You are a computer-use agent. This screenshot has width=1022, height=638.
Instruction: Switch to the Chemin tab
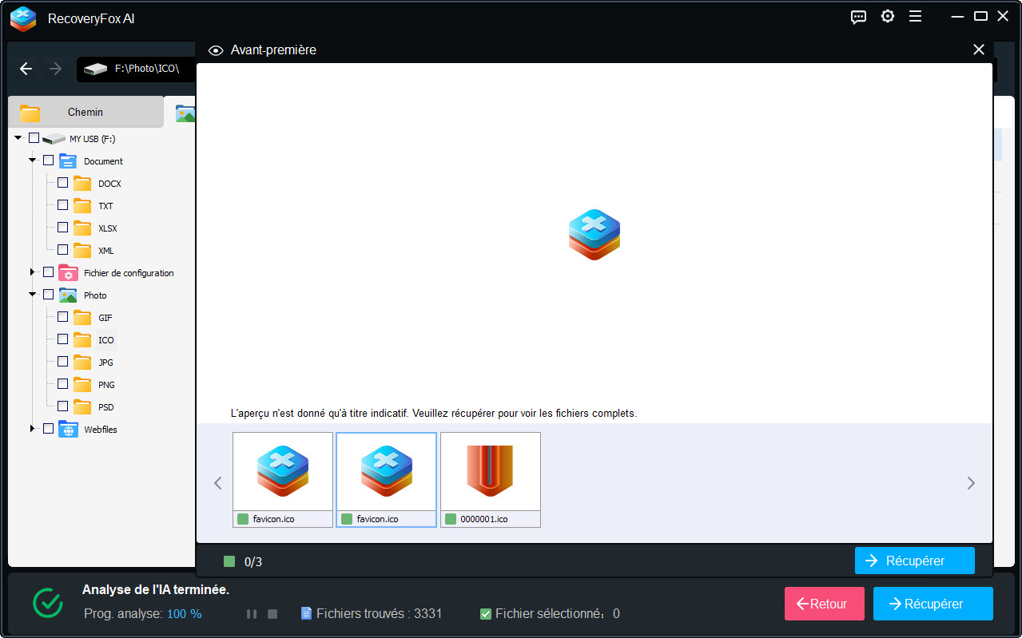coord(85,113)
